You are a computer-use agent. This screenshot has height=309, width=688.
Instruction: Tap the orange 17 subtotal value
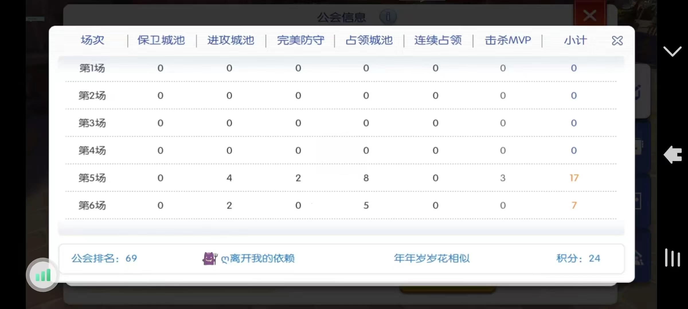pyautogui.click(x=574, y=178)
